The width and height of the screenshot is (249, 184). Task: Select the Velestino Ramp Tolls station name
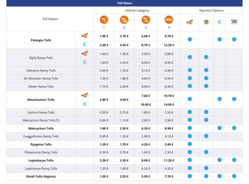tap(41, 71)
